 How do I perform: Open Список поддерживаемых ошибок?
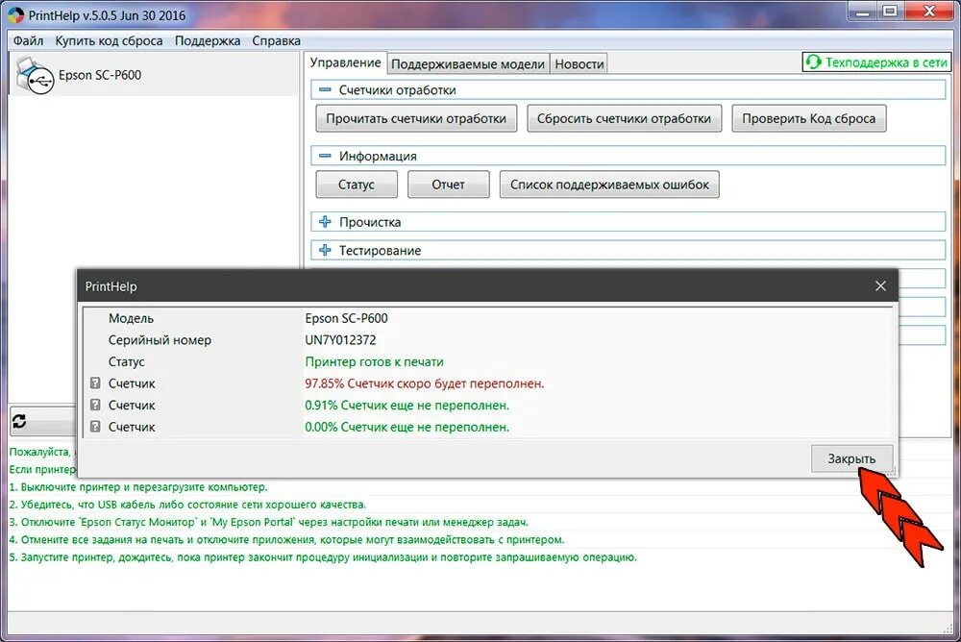tap(609, 185)
